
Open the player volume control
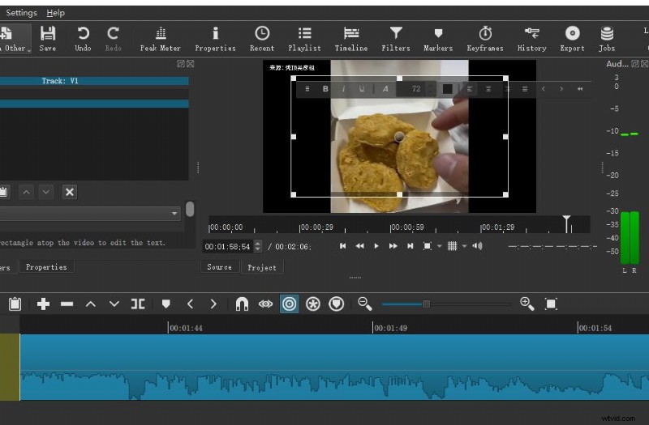[x=477, y=246]
